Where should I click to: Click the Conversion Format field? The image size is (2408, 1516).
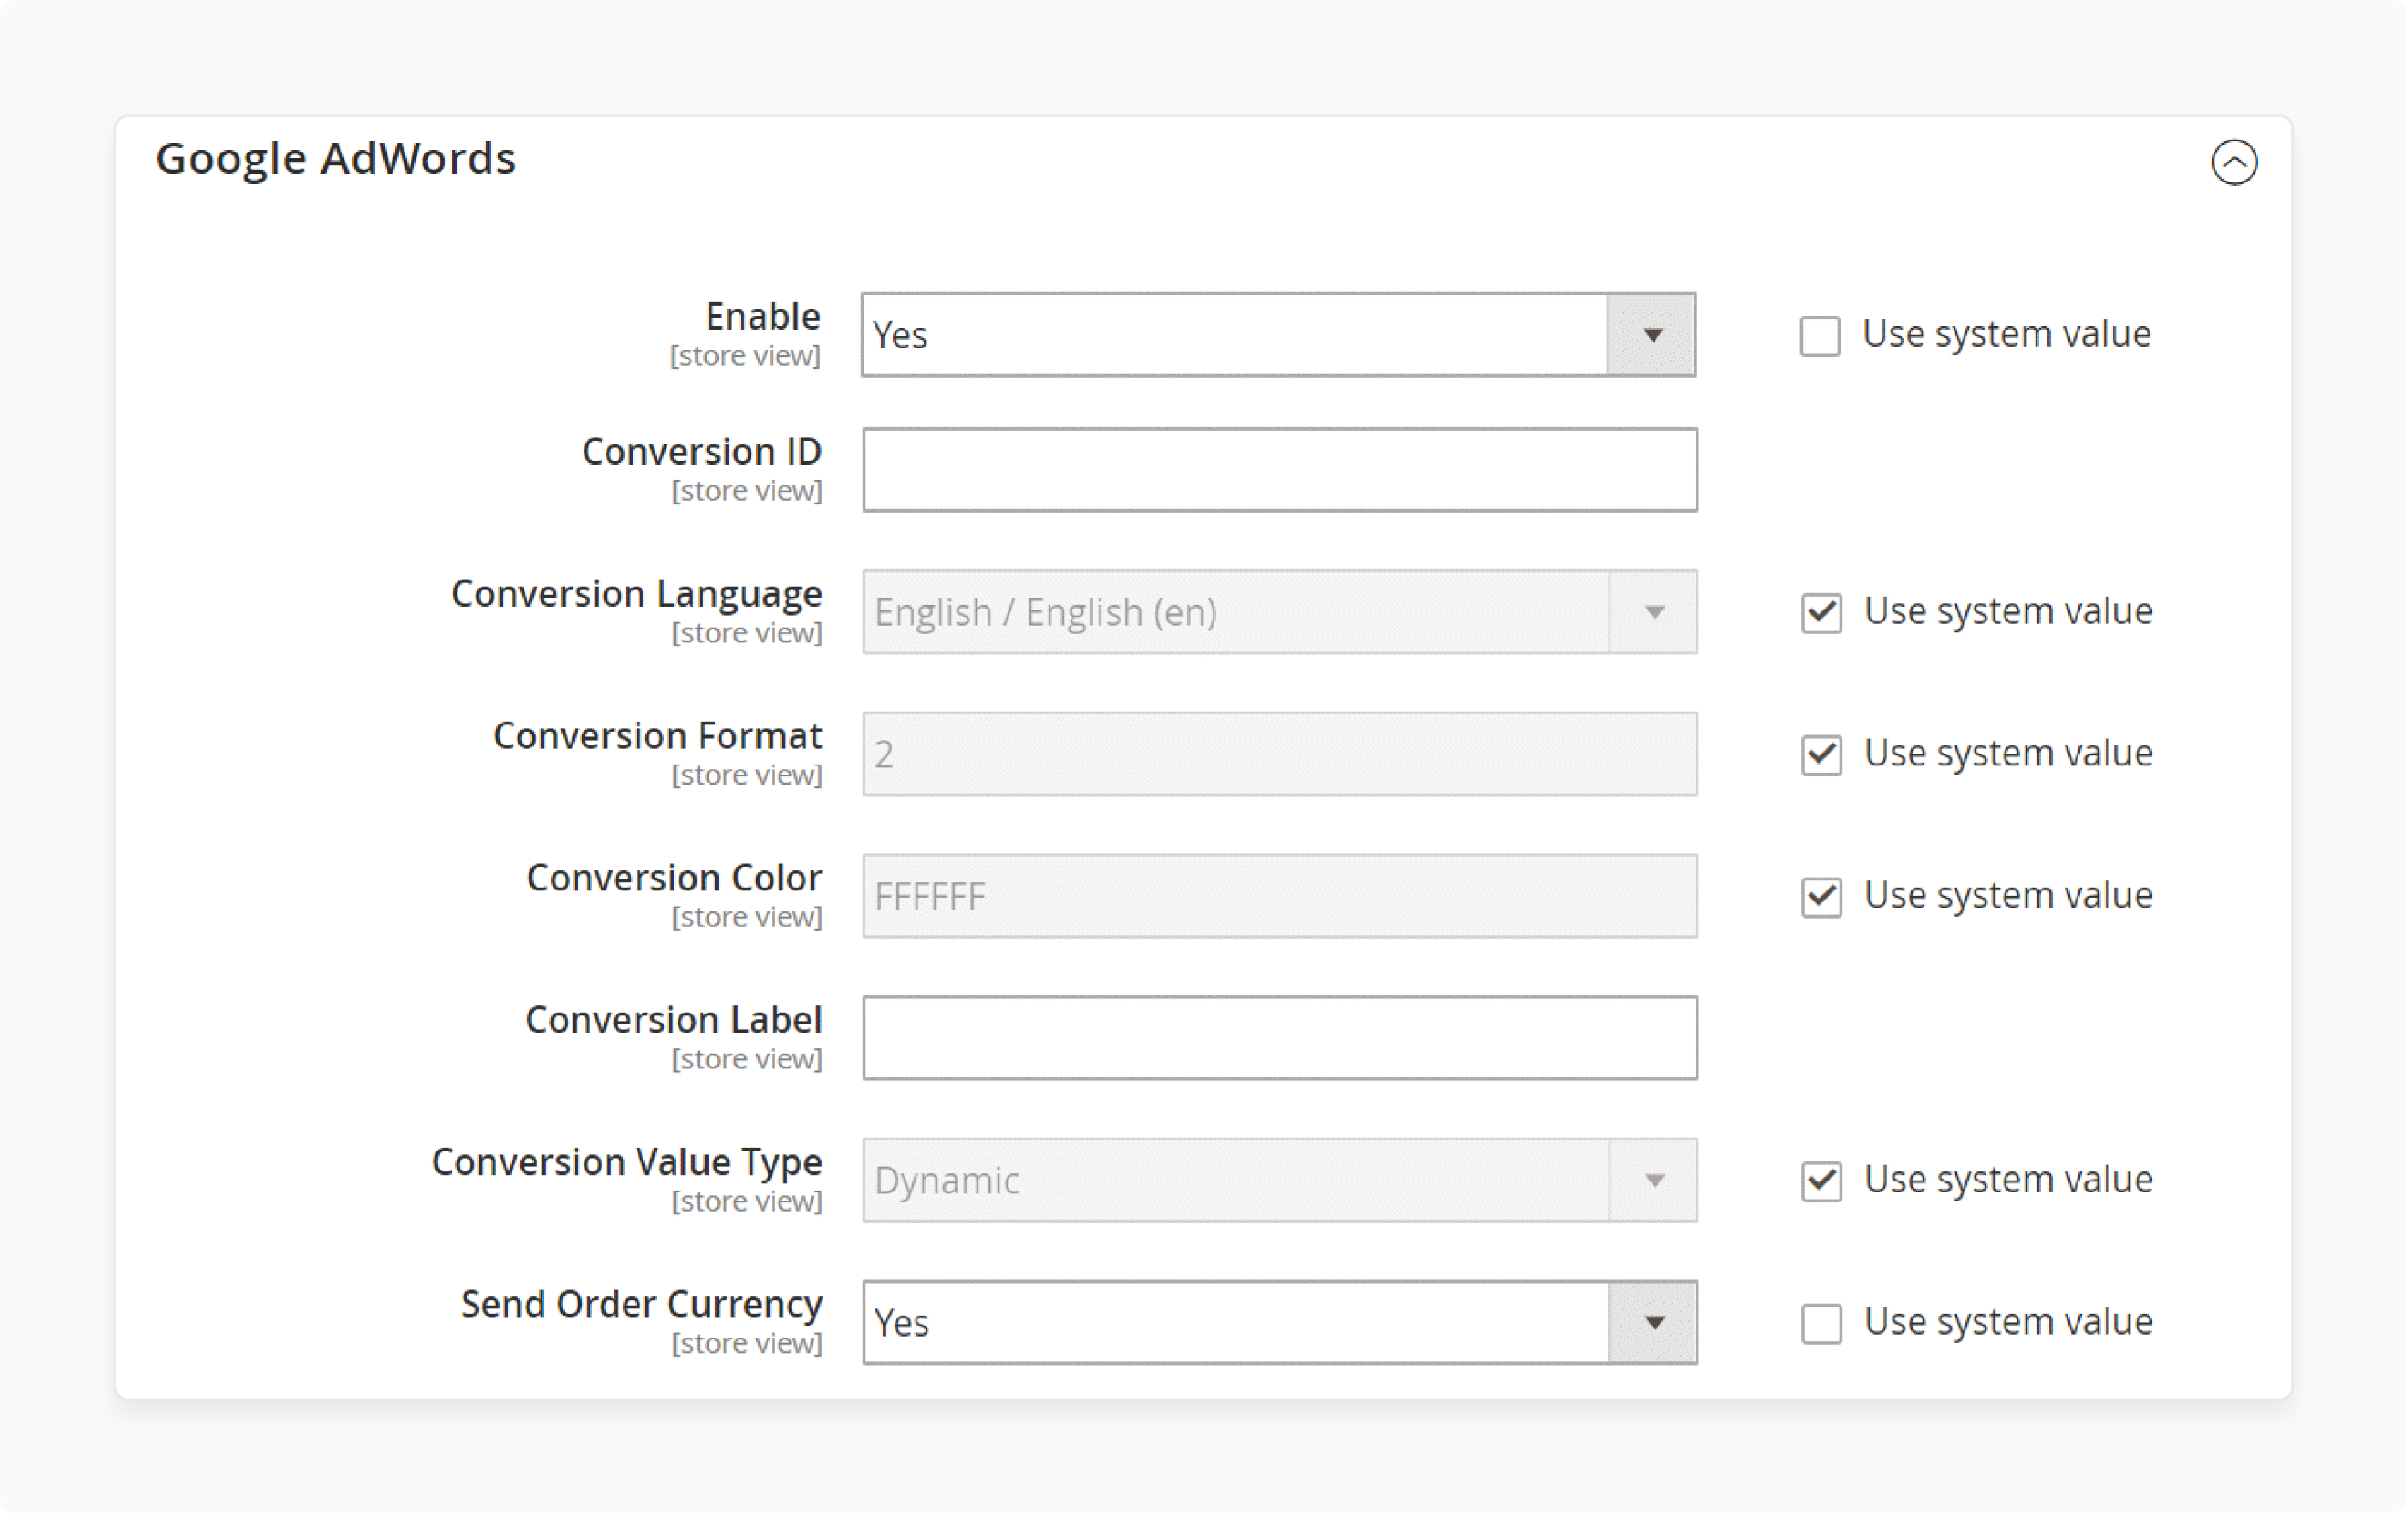click(x=1279, y=754)
